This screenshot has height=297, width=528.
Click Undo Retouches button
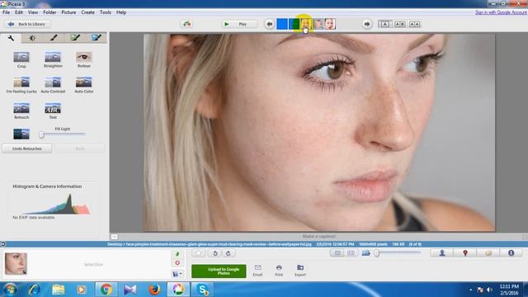point(27,148)
